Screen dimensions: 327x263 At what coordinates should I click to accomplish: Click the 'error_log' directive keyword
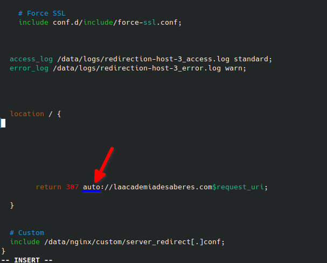tap(29, 68)
